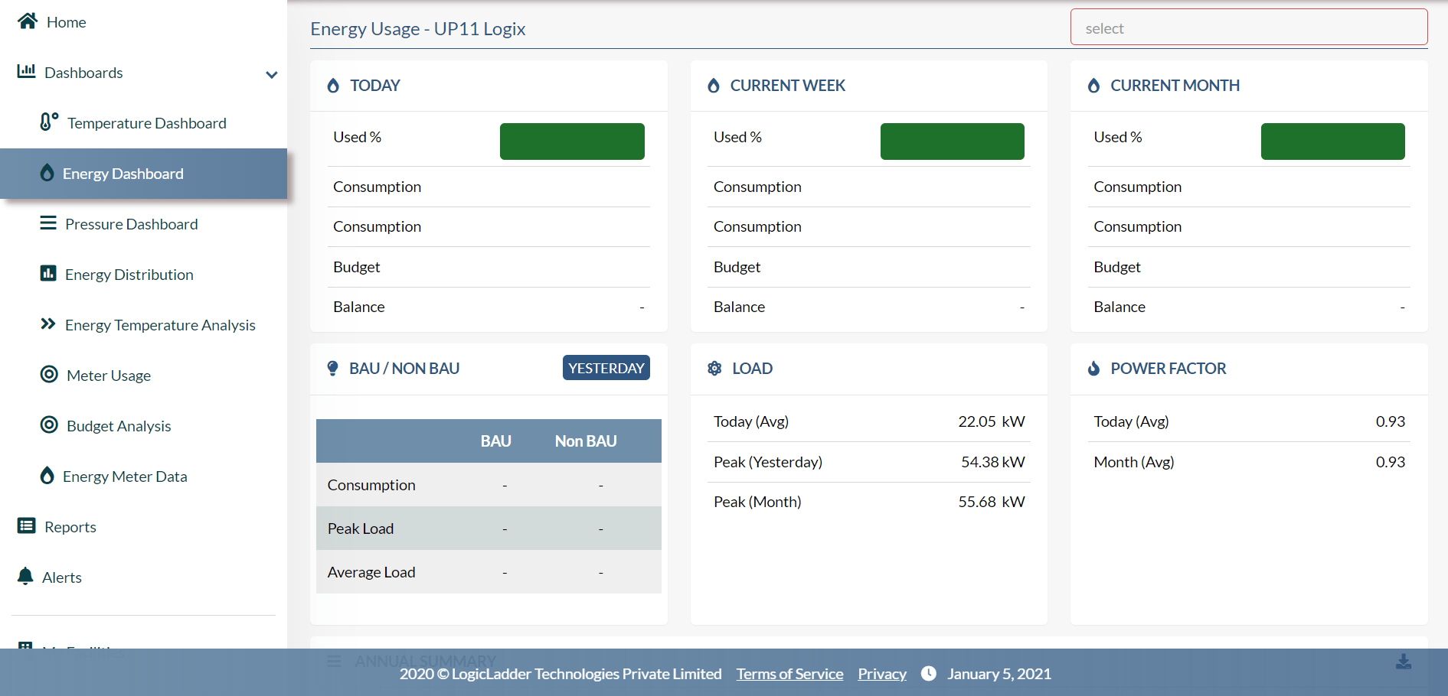Open the select meter dropdown field
Viewport: 1448px width, 696px height.
(x=1249, y=28)
